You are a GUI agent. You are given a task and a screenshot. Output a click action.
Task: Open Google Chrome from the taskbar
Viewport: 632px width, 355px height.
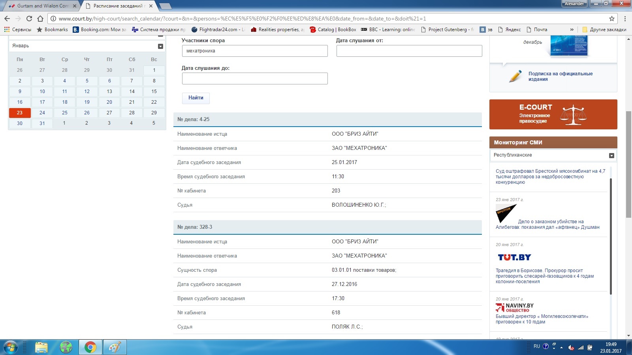(x=90, y=347)
